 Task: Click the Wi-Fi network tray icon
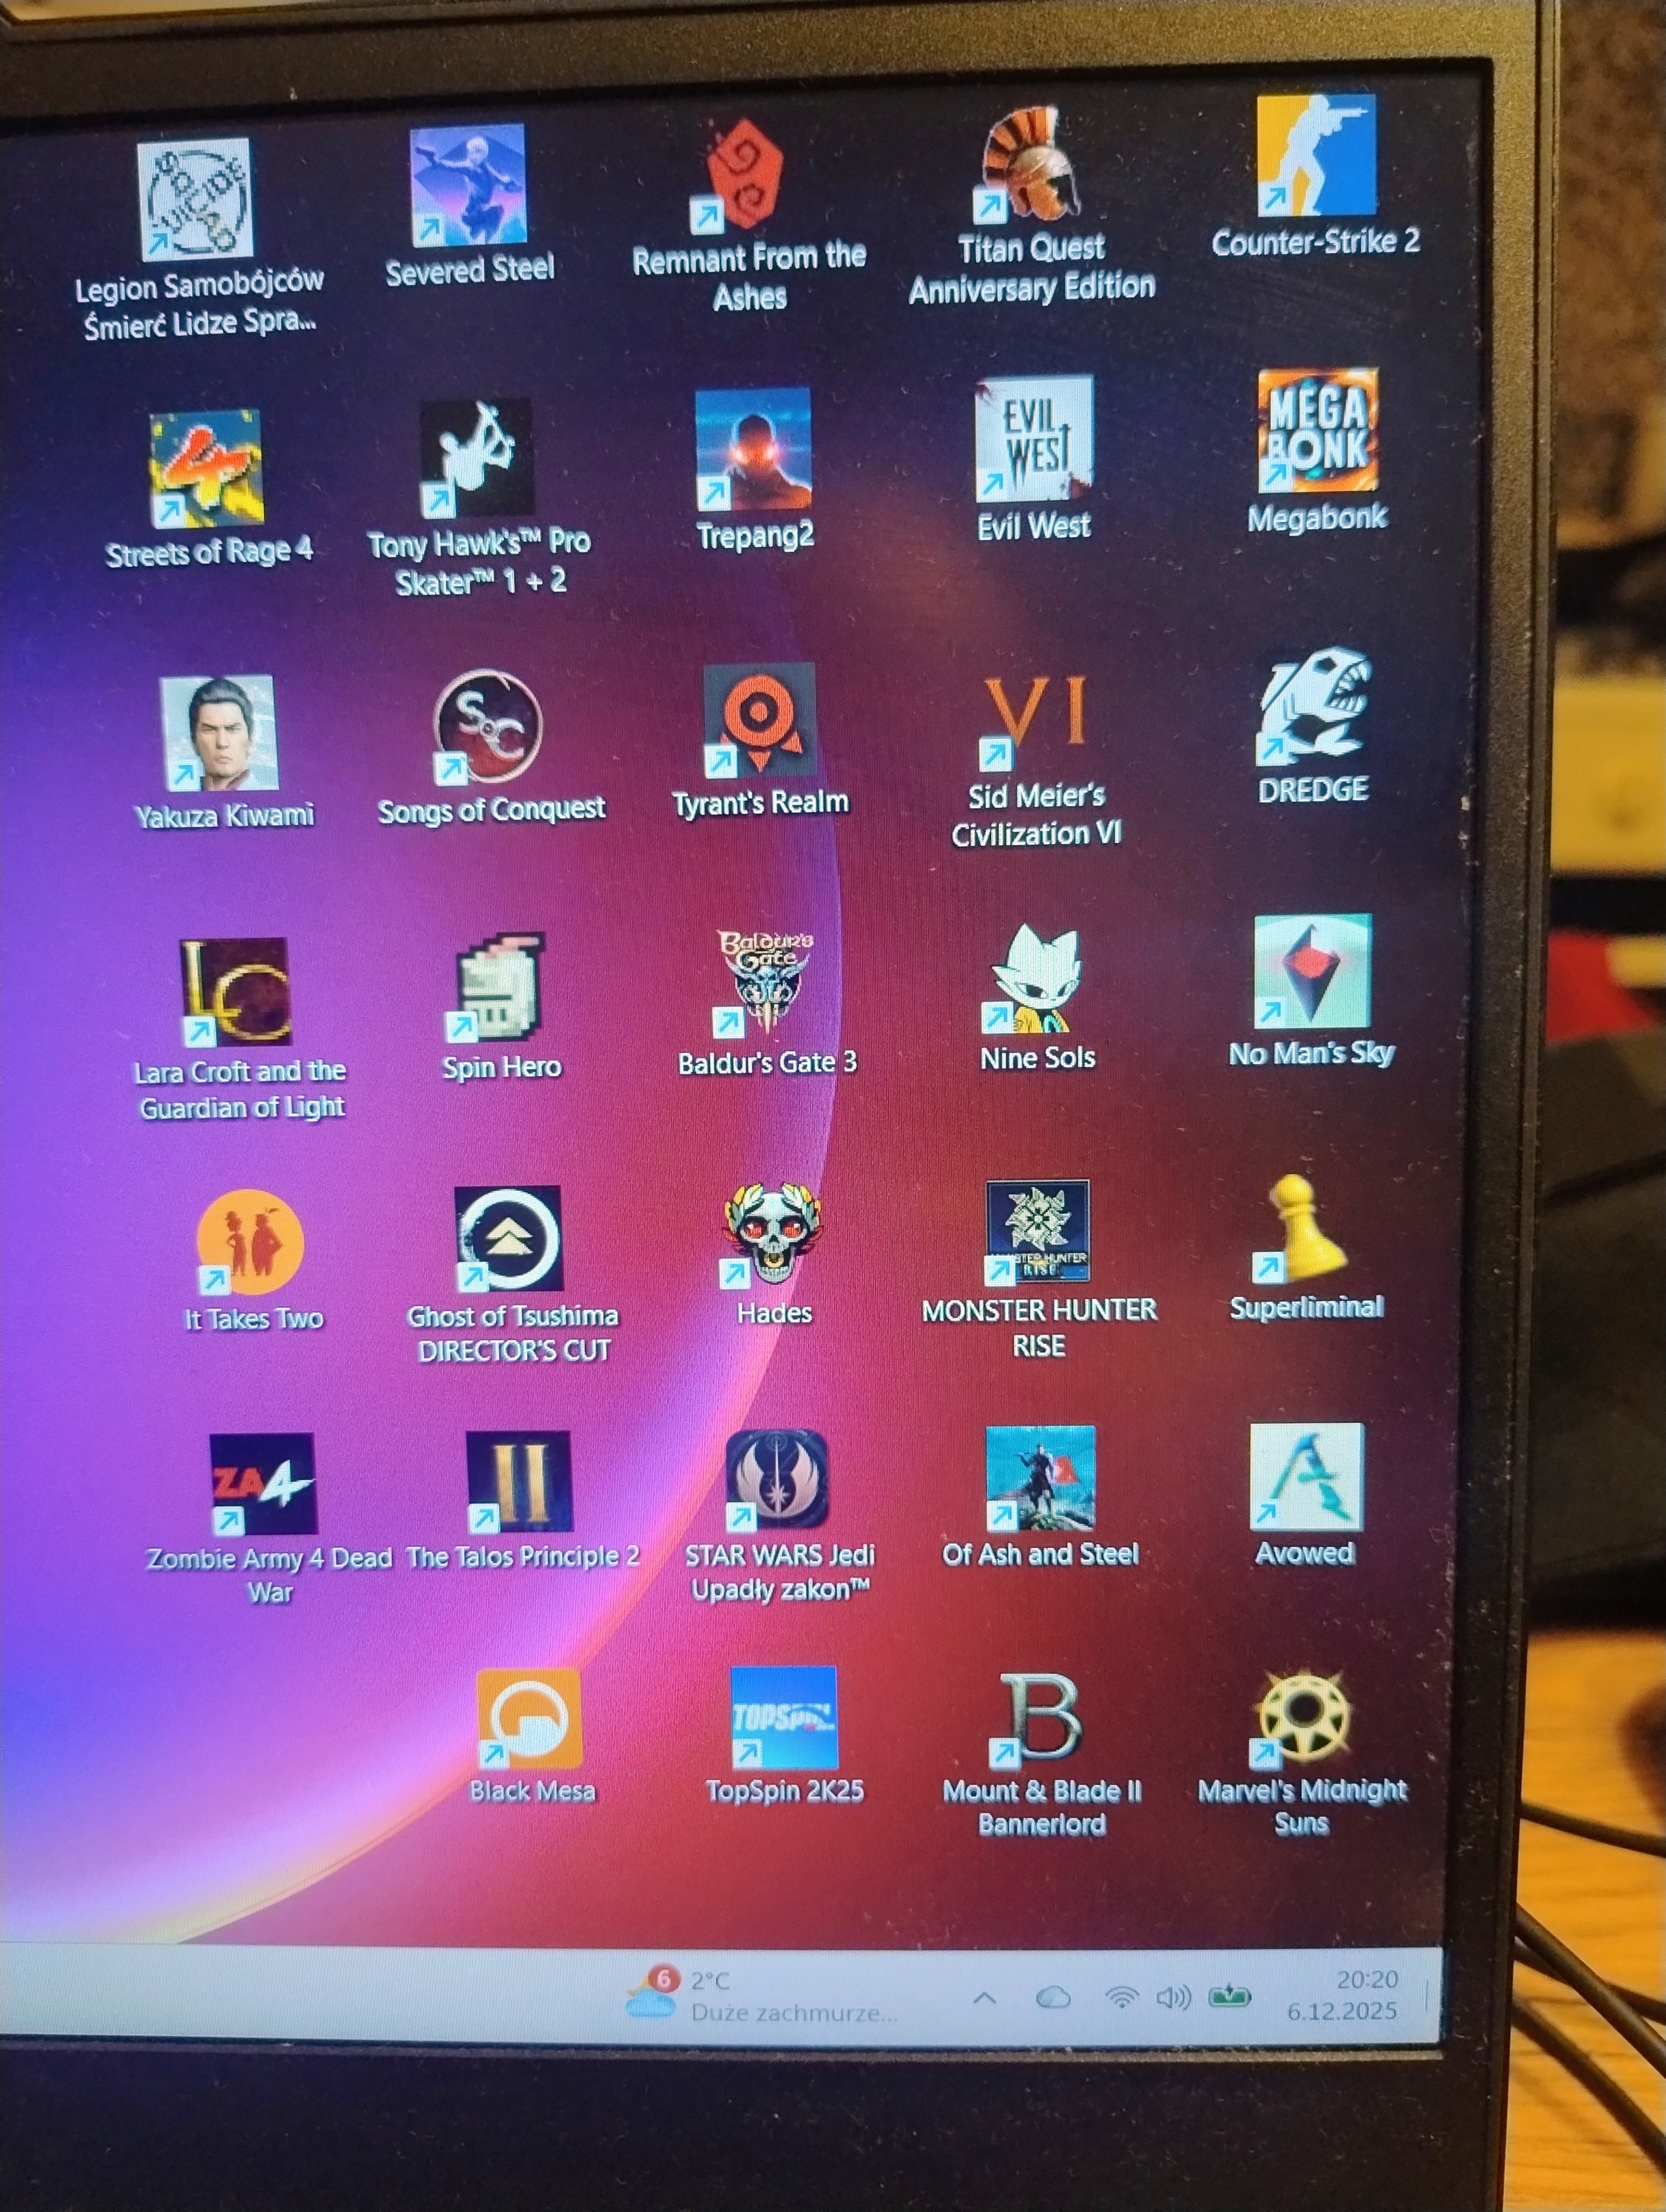click(1121, 1998)
